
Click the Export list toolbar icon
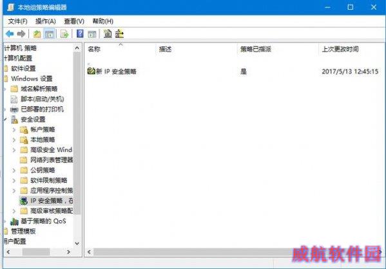pos(64,34)
